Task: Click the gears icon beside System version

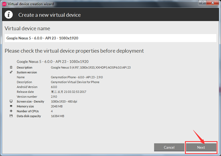Action: coord(11,72)
